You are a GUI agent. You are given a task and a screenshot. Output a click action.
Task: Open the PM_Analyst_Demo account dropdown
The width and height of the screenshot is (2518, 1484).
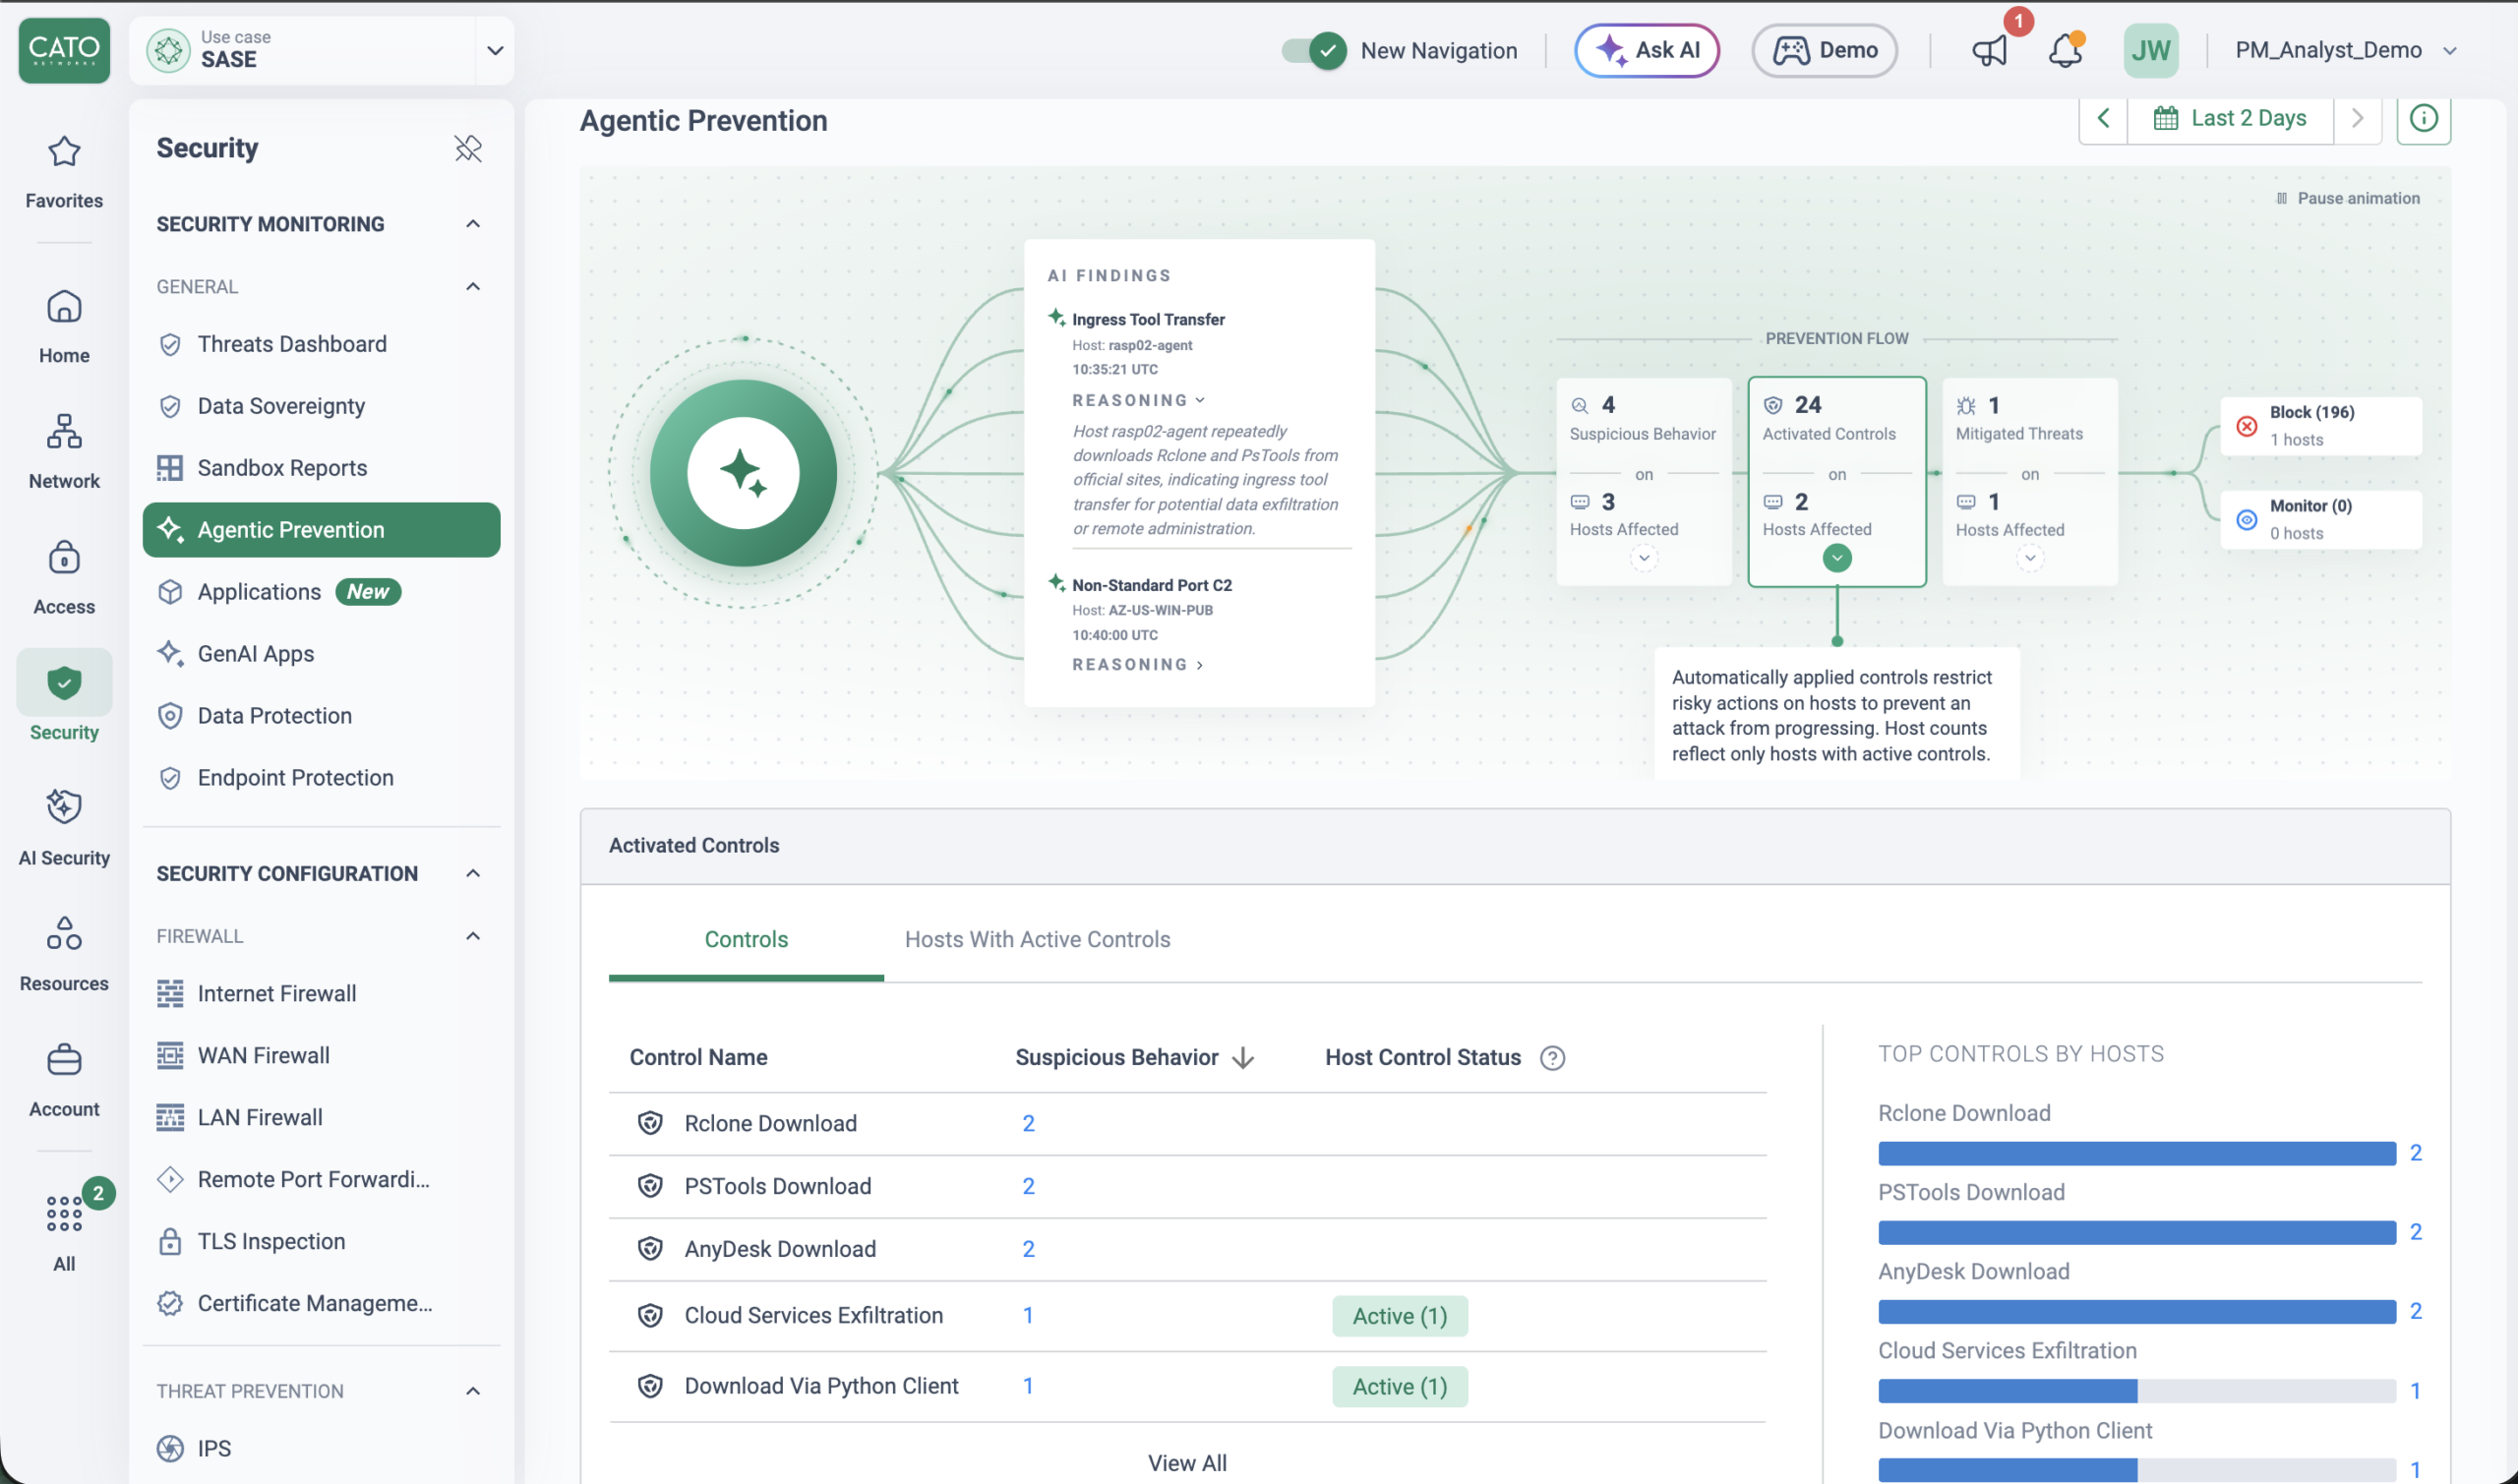tap(2345, 50)
